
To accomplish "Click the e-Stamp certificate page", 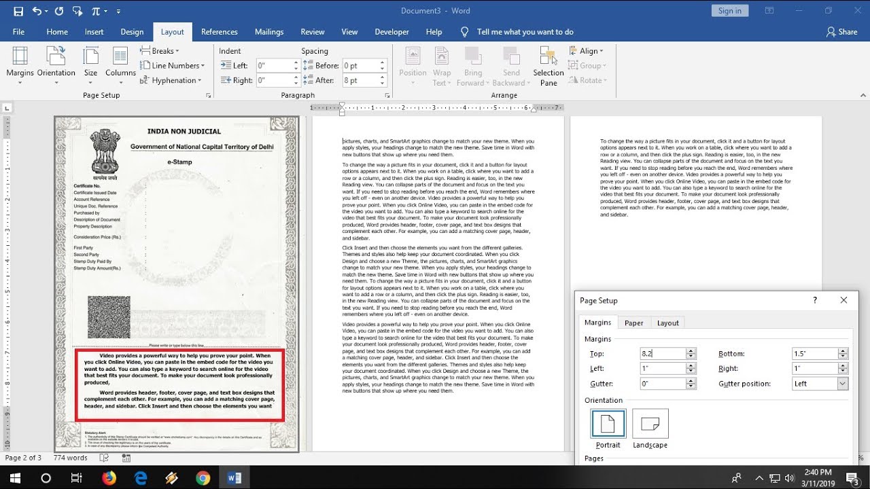I will [x=177, y=284].
